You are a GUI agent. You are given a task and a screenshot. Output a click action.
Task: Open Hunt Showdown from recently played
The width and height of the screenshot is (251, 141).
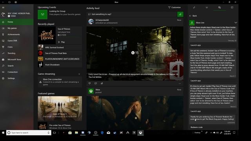point(60,65)
